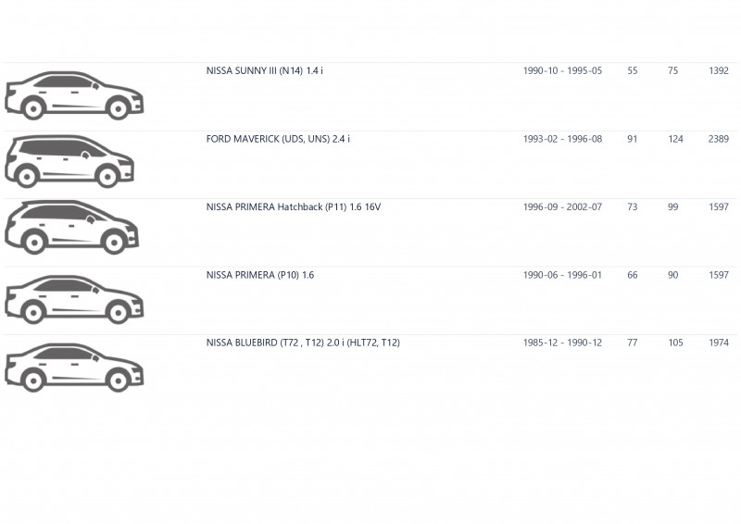Click date range 1993-02 - 1996-08
This screenshot has width=741, height=524.
[x=562, y=139]
